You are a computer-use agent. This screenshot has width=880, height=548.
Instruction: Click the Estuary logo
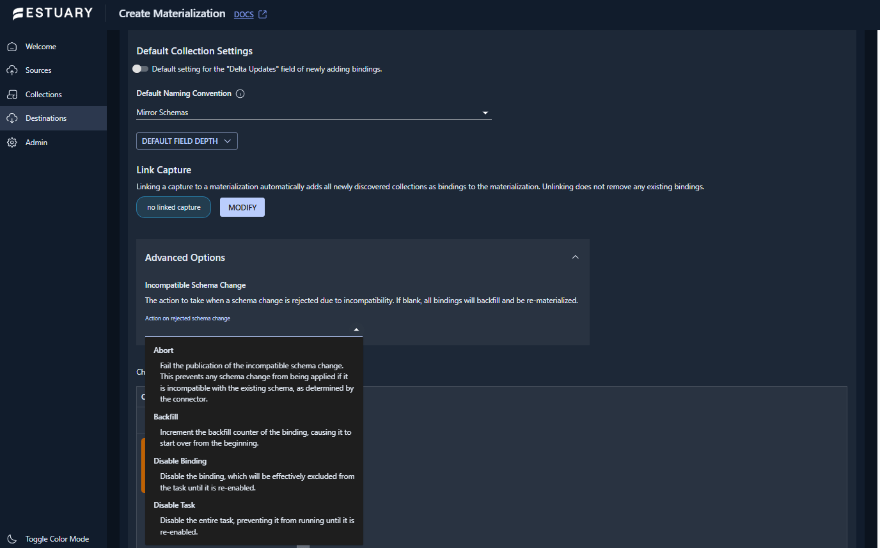click(52, 13)
